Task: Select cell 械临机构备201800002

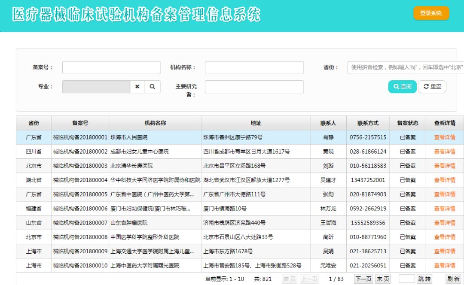Action: [80, 152]
